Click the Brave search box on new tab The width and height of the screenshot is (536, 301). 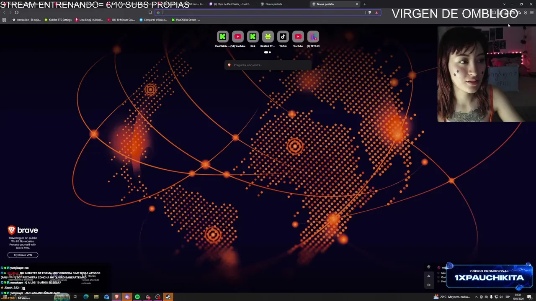pos(268,65)
